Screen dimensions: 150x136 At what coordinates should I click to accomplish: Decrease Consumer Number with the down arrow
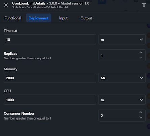click(x=141, y=118)
